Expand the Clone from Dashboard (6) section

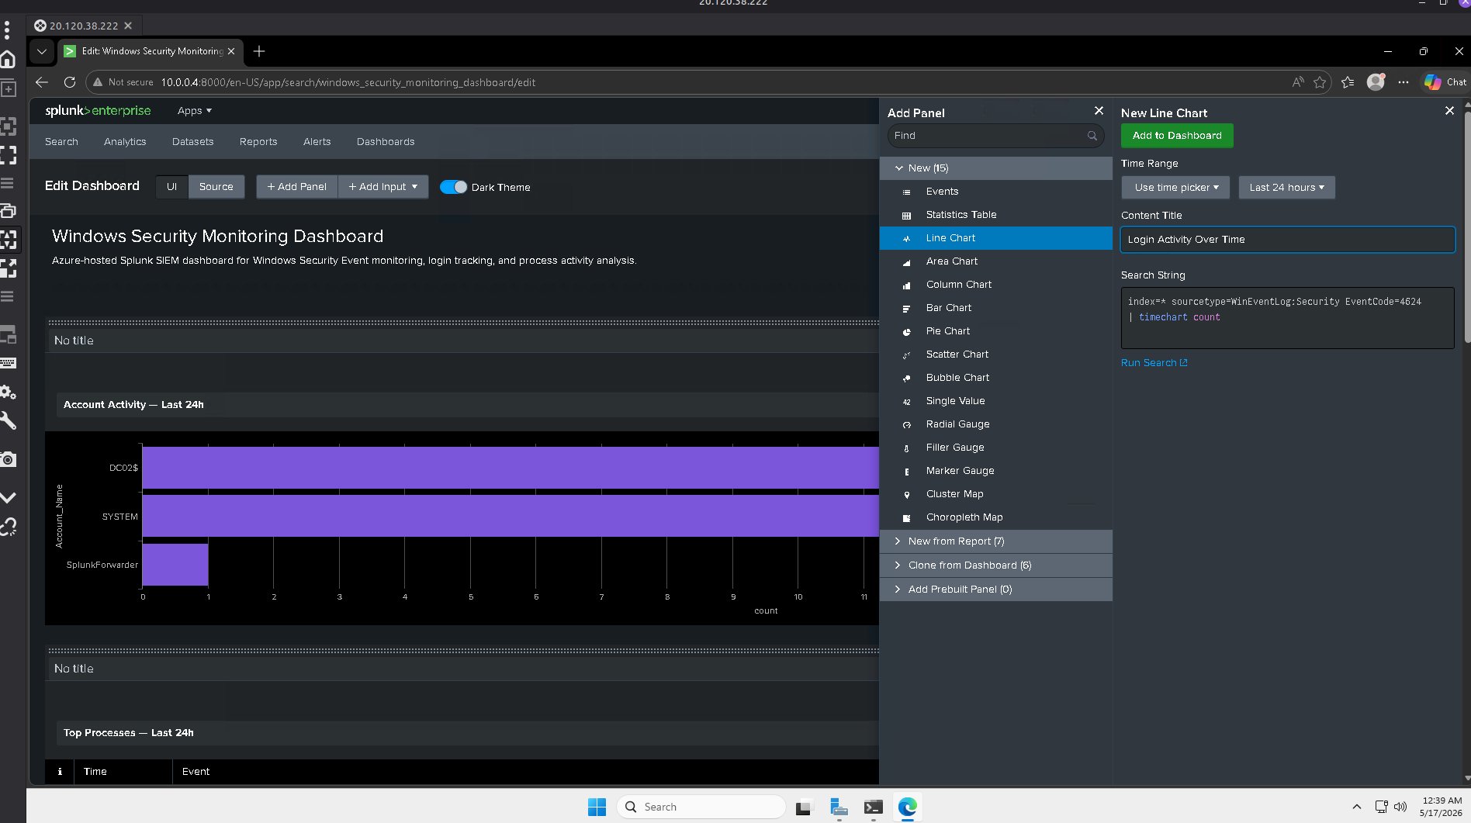point(996,565)
